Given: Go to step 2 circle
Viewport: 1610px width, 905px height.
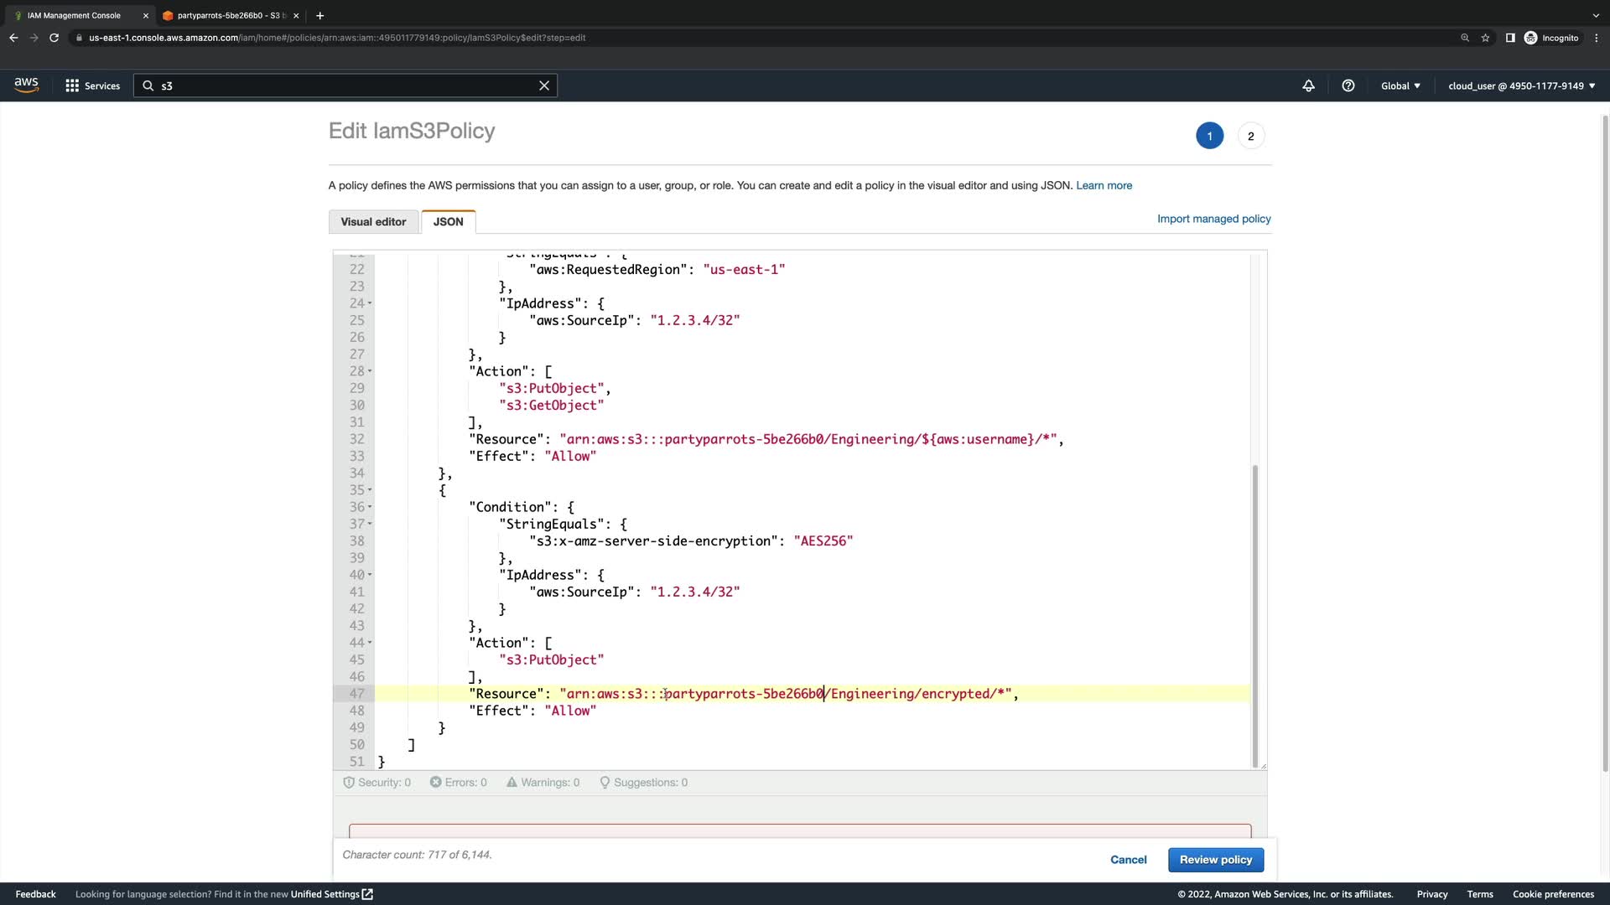Looking at the screenshot, I should [x=1250, y=136].
